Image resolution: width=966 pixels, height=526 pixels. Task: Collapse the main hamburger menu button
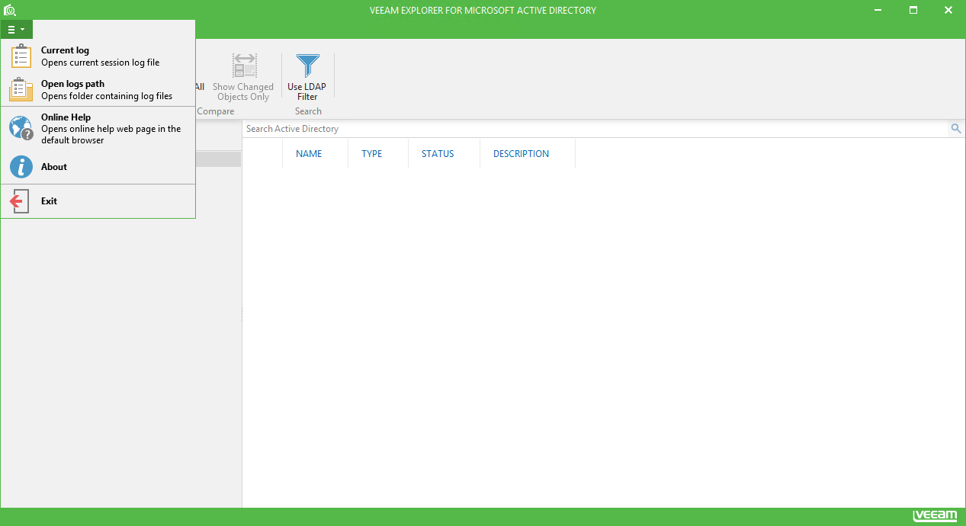click(16, 30)
